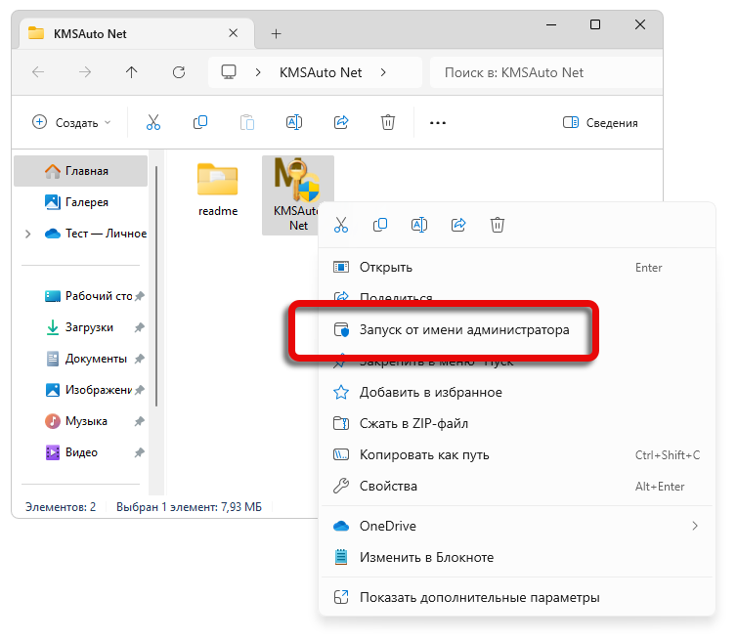Image resolution: width=737 pixels, height=641 pixels.
Task: Click the Rename icon in the context menu
Action: tap(419, 225)
